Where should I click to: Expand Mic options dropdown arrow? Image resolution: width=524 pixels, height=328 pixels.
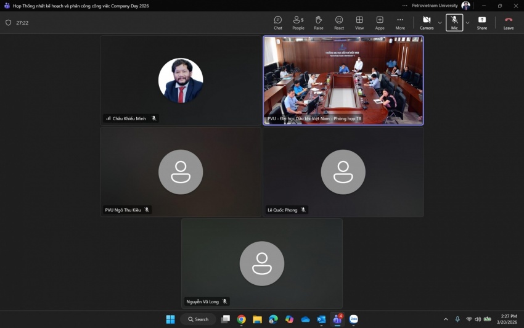point(467,23)
